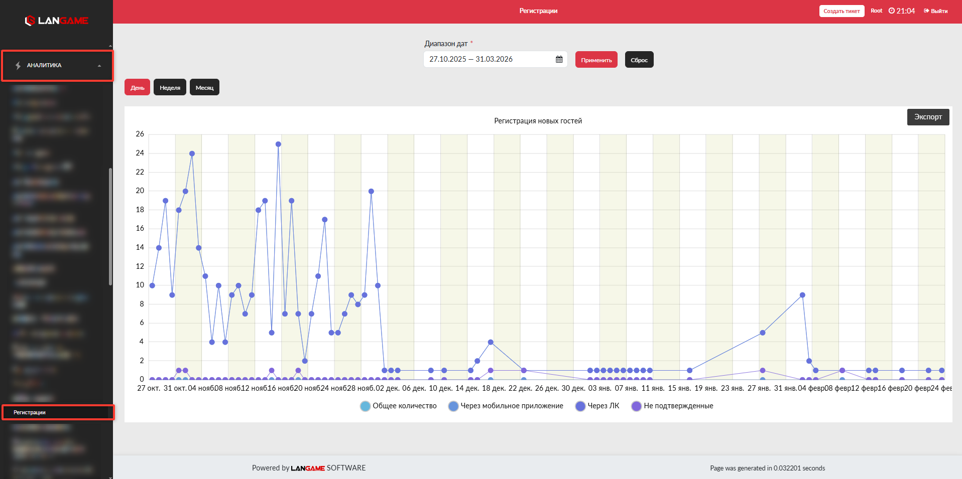The height and width of the screenshot is (479, 962).
Task: Switch to the Месяц view
Action: click(204, 87)
